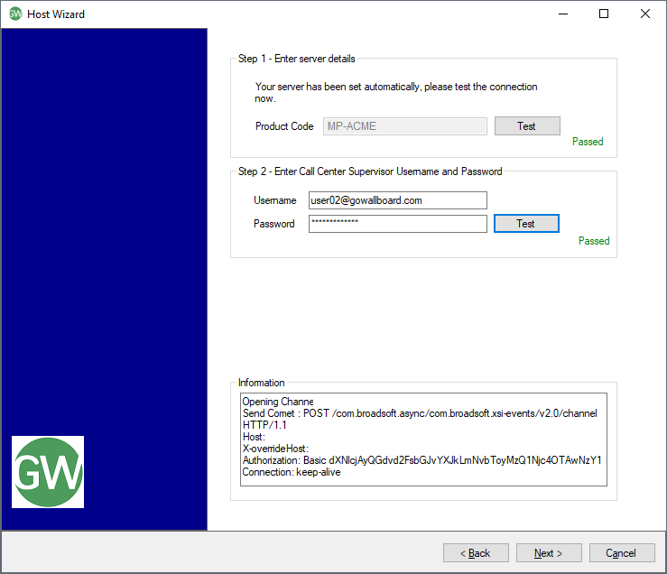Click the 'Send Comet : POST' log line

420,413
